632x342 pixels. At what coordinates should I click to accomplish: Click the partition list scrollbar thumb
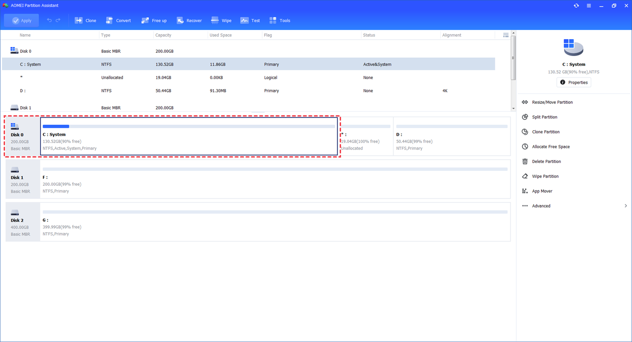pyautogui.click(x=514, y=57)
